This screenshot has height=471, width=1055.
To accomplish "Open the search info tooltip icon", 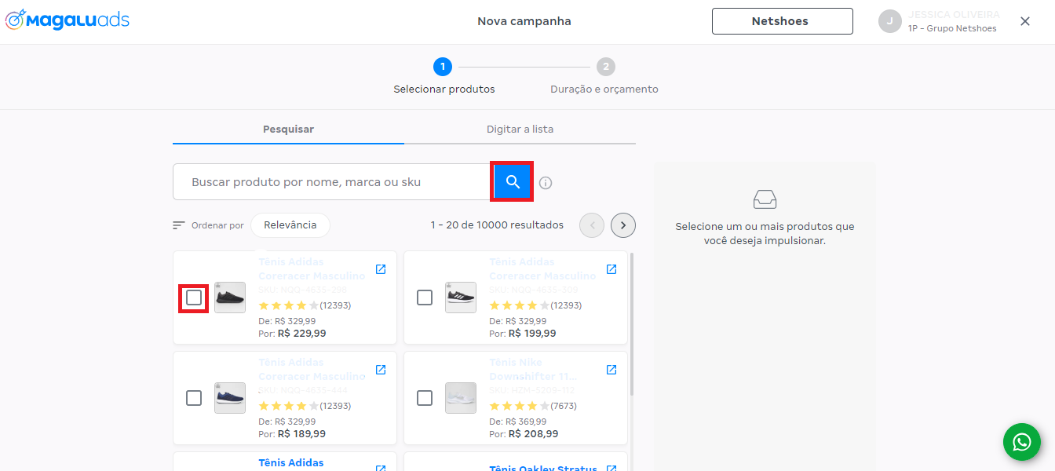I will pos(546,183).
